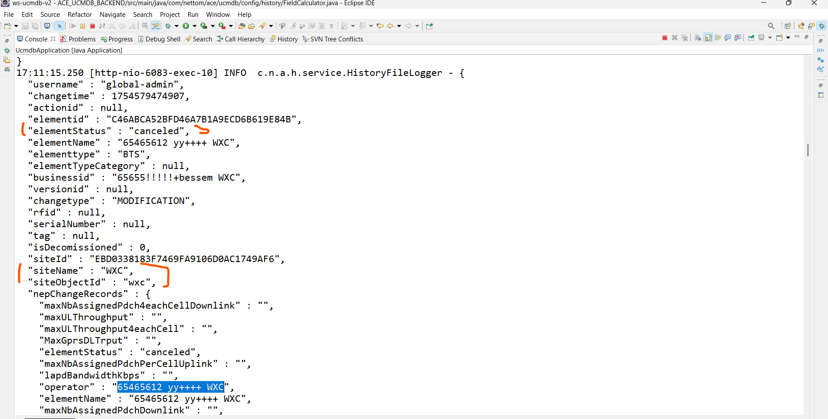This screenshot has width=828, height=419.
Task: Open the Refactor menu
Action: [x=80, y=14]
